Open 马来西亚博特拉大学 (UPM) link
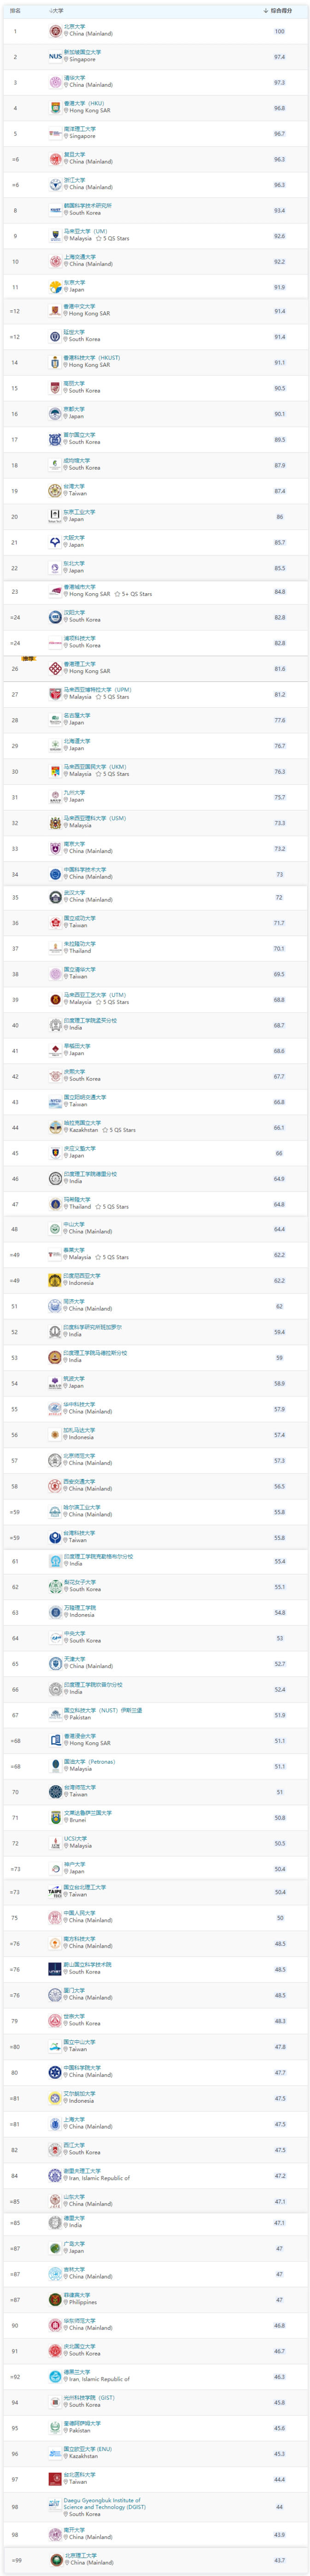310x2576 pixels. coord(97,690)
